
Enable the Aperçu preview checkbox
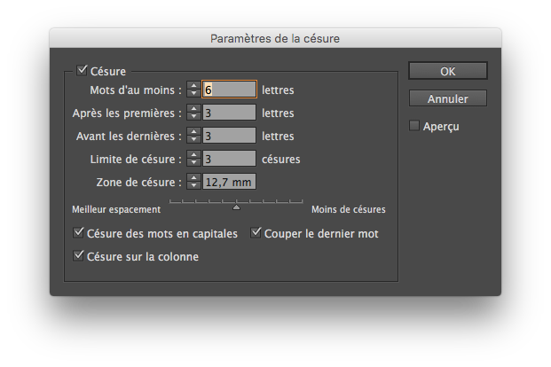point(414,126)
